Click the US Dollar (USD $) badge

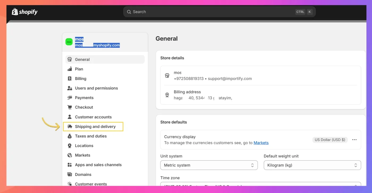(330, 140)
